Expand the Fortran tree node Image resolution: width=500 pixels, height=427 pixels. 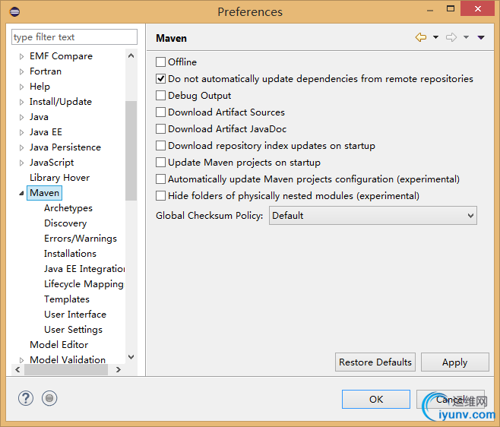(21, 71)
